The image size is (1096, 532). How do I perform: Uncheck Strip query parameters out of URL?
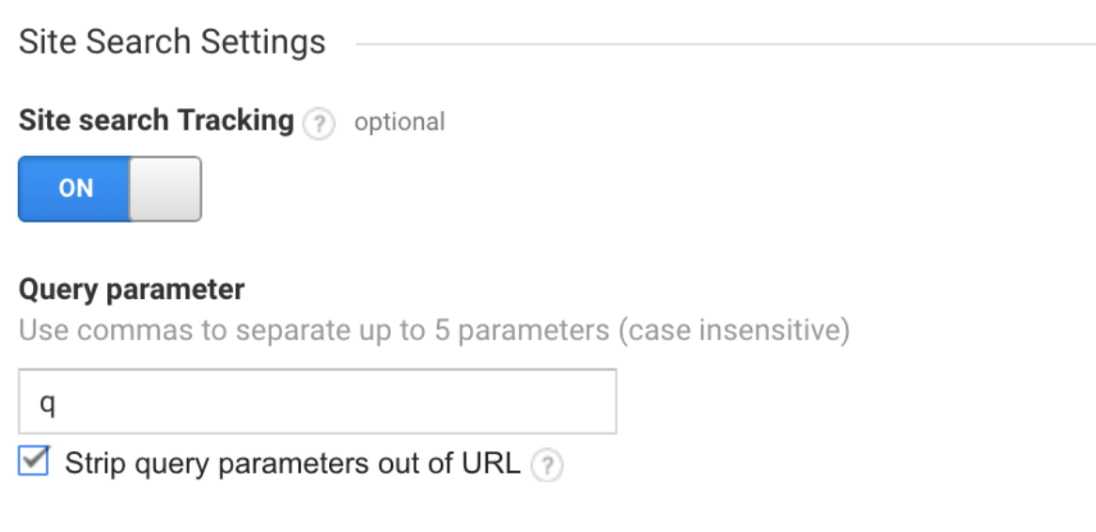(x=34, y=462)
